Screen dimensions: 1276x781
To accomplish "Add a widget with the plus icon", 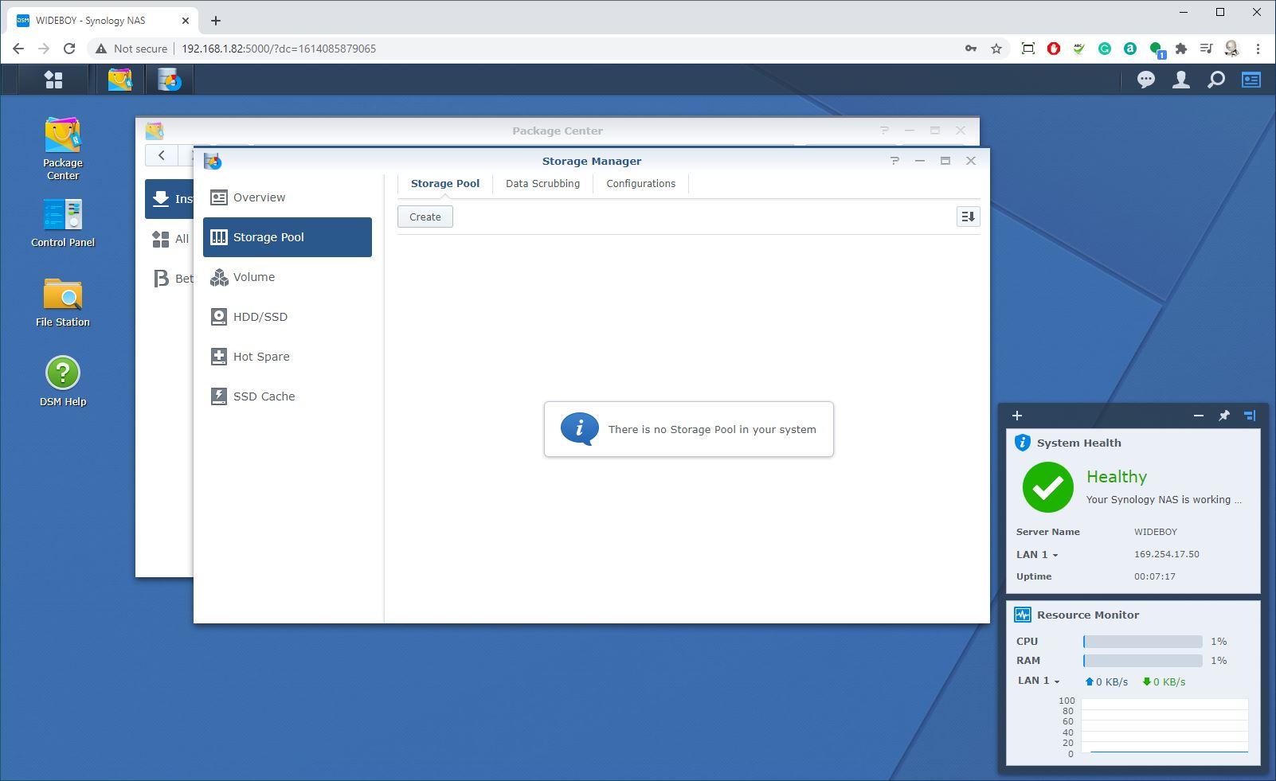I will (1017, 416).
